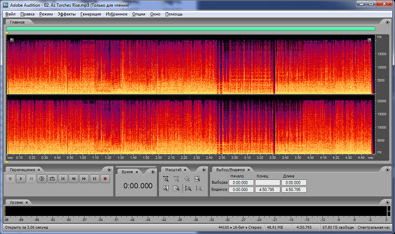Screen dimensions: 395x234
Task: Click the Zoom Out Full icon in Масштаб panel
Action: [x=187, y=179]
